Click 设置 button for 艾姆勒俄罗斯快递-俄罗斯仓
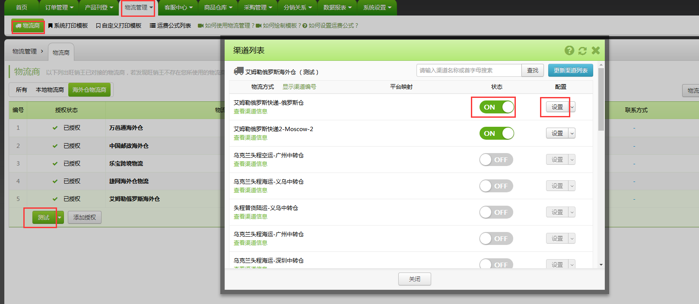 coord(557,107)
